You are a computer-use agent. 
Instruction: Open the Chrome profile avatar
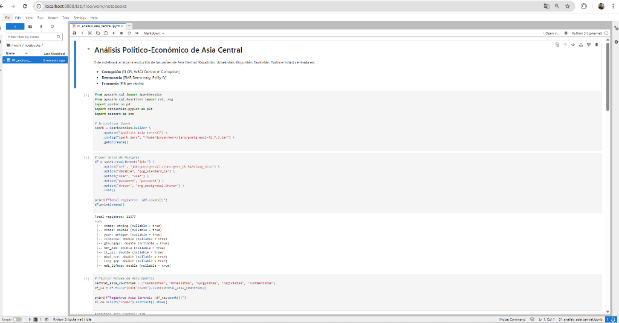click(x=601, y=6)
